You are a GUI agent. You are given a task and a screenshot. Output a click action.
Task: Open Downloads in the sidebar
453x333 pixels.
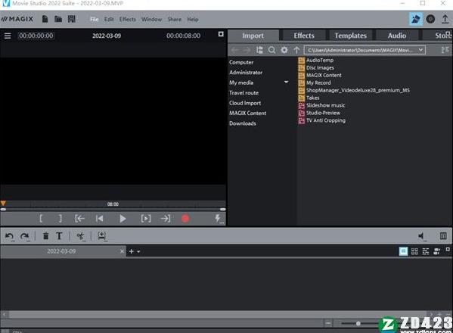coord(243,123)
